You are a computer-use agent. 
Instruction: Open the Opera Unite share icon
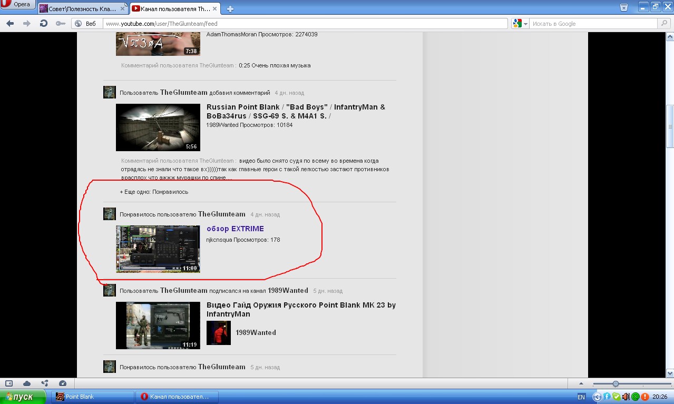coord(45,383)
